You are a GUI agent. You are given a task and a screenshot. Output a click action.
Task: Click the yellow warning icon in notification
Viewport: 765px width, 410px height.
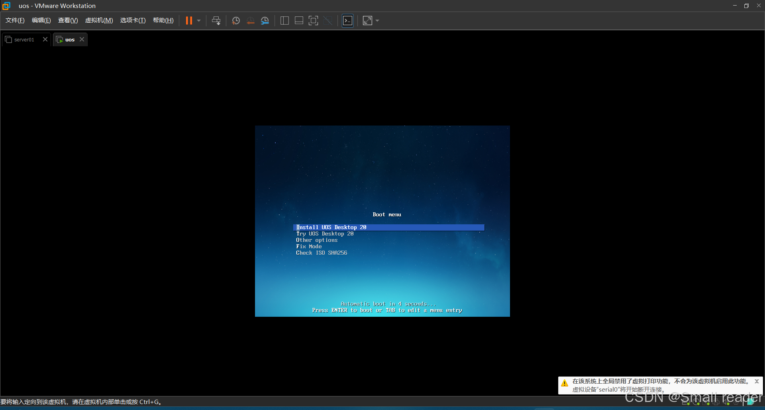click(x=565, y=383)
